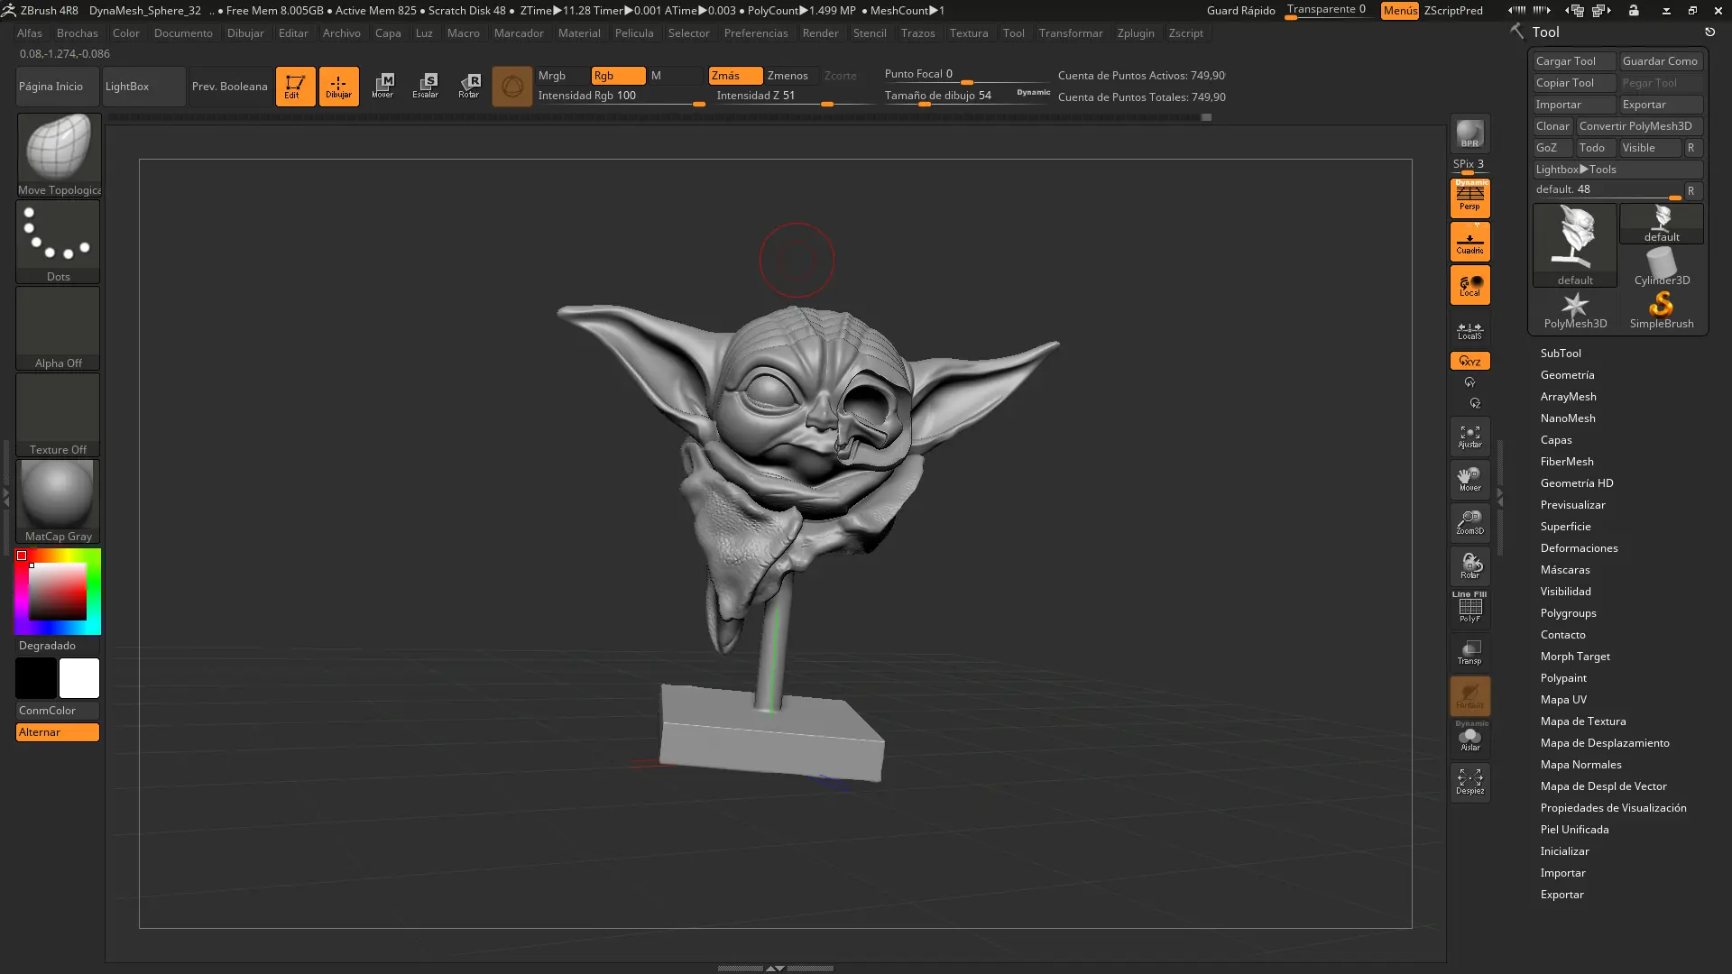Viewport: 1732px width, 974px height.
Task: Adjust the Tamaño de dibujo slider
Action: tap(967, 96)
